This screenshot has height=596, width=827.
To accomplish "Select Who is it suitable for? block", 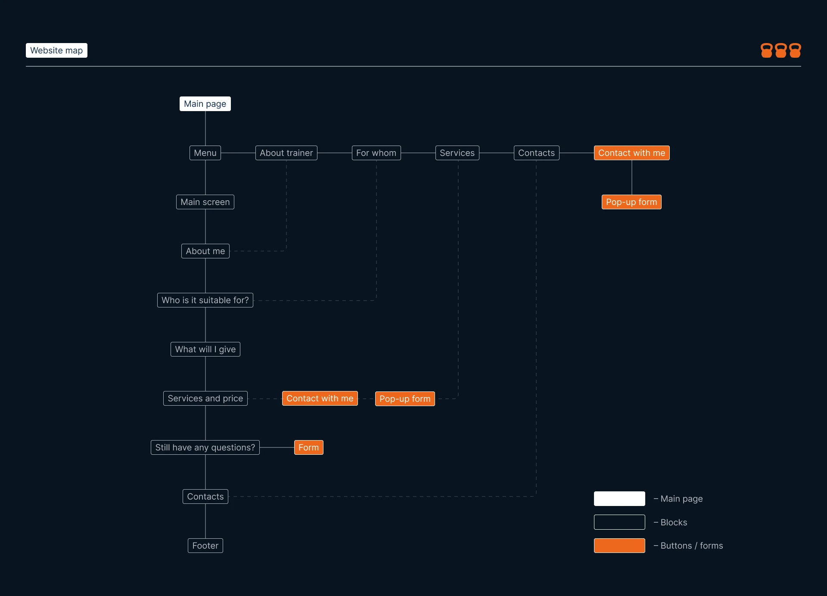I will tap(205, 300).
